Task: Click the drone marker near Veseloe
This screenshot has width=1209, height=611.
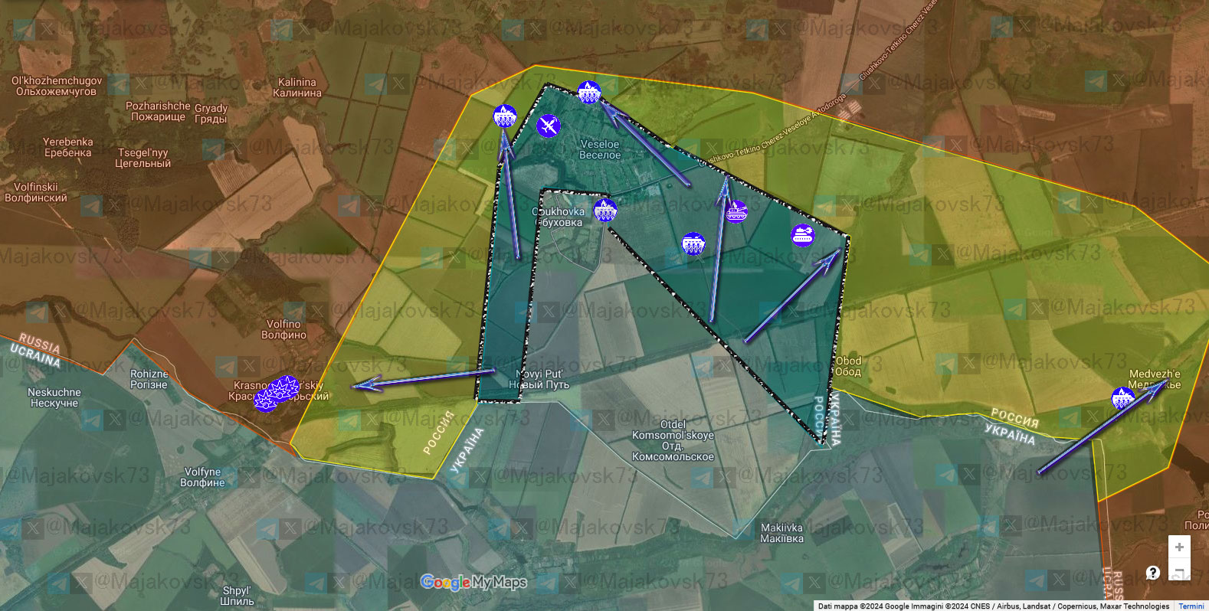Action: point(549,126)
